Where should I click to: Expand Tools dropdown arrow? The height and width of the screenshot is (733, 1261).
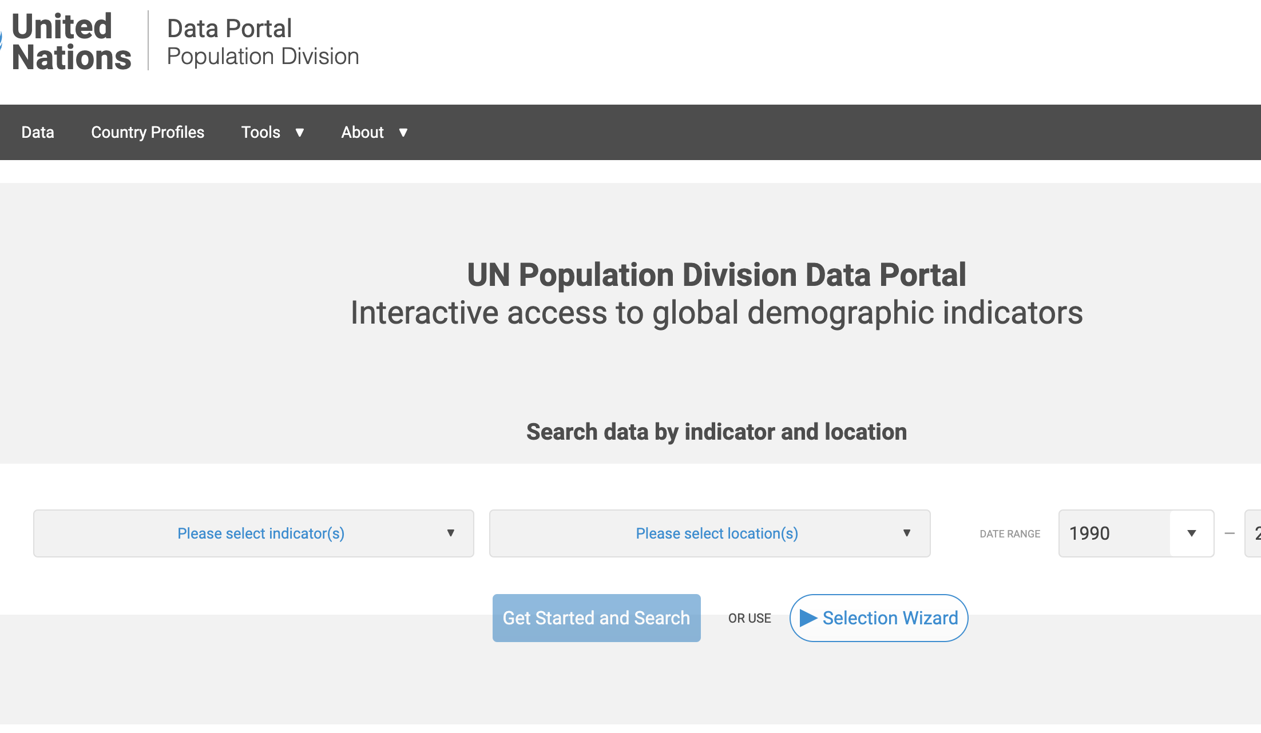(299, 133)
